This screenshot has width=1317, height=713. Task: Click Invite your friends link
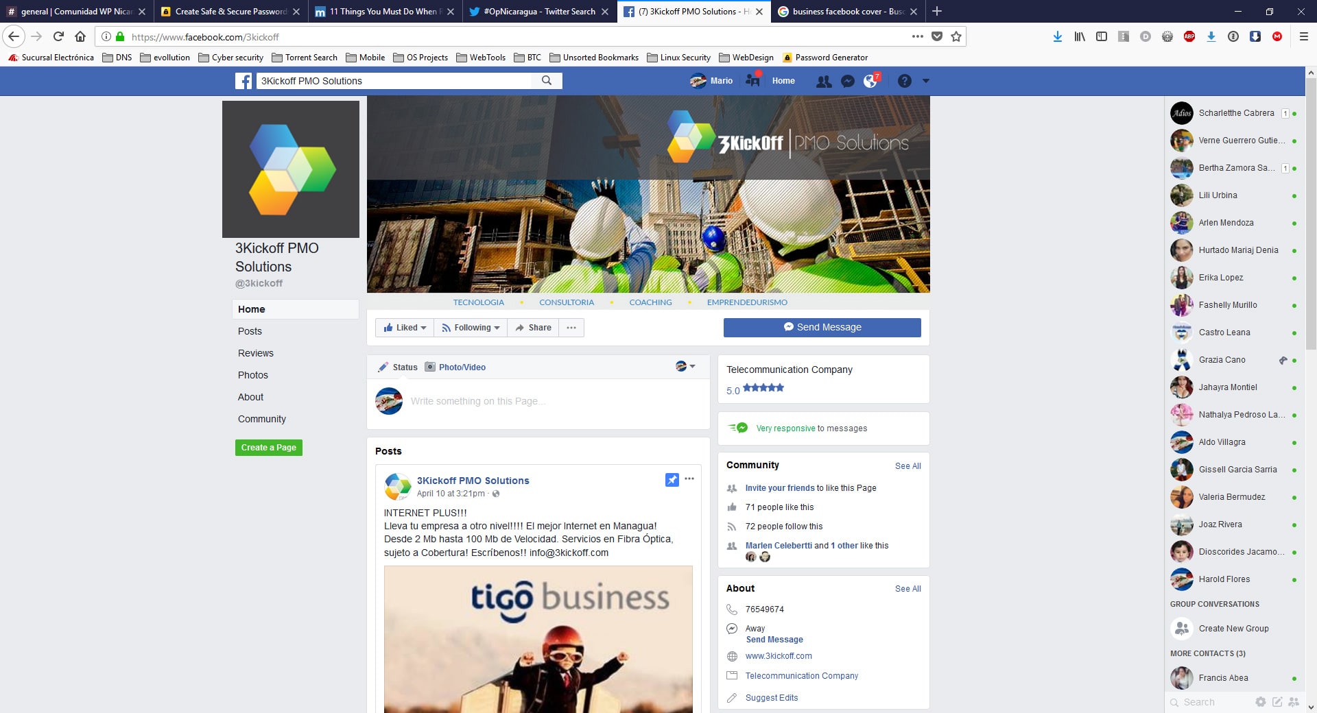tap(780, 488)
